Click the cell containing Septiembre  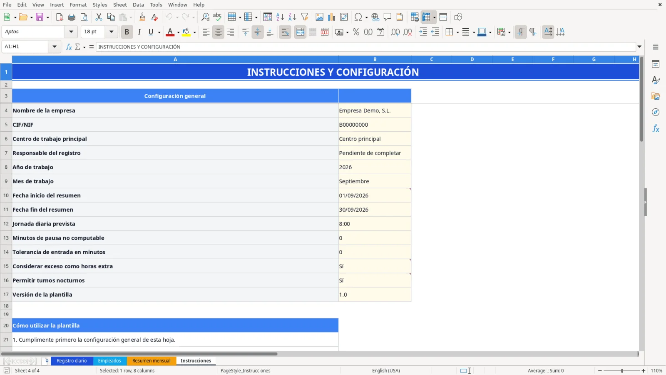(x=375, y=181)
